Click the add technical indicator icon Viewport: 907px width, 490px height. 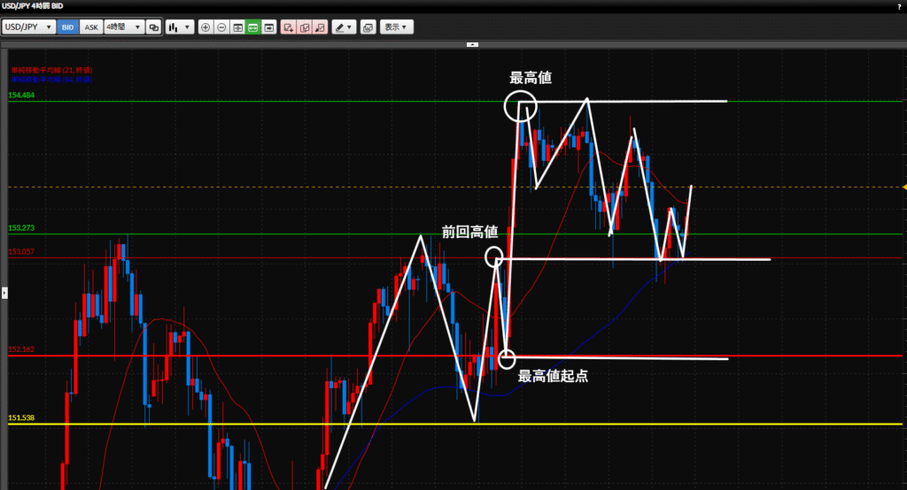288,27
